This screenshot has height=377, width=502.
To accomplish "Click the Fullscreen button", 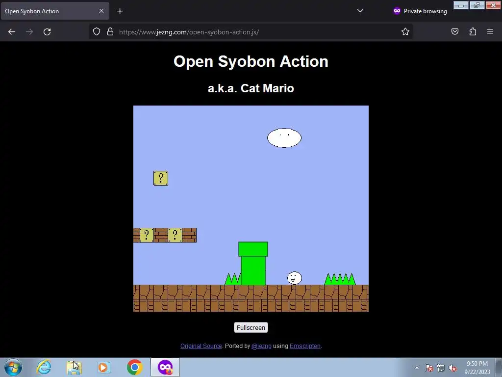I will pos(251,327).
